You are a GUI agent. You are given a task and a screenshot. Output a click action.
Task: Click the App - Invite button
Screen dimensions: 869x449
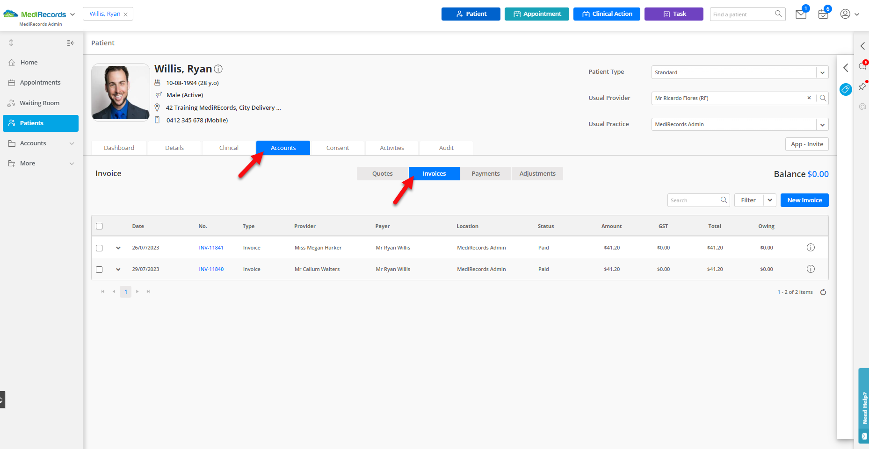pos(807,144)
